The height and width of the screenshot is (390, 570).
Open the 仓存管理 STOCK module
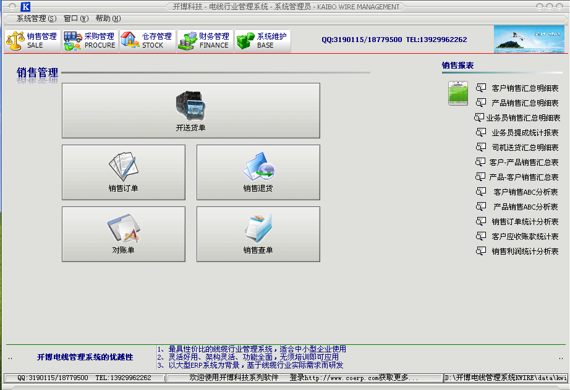pos(148,41)
